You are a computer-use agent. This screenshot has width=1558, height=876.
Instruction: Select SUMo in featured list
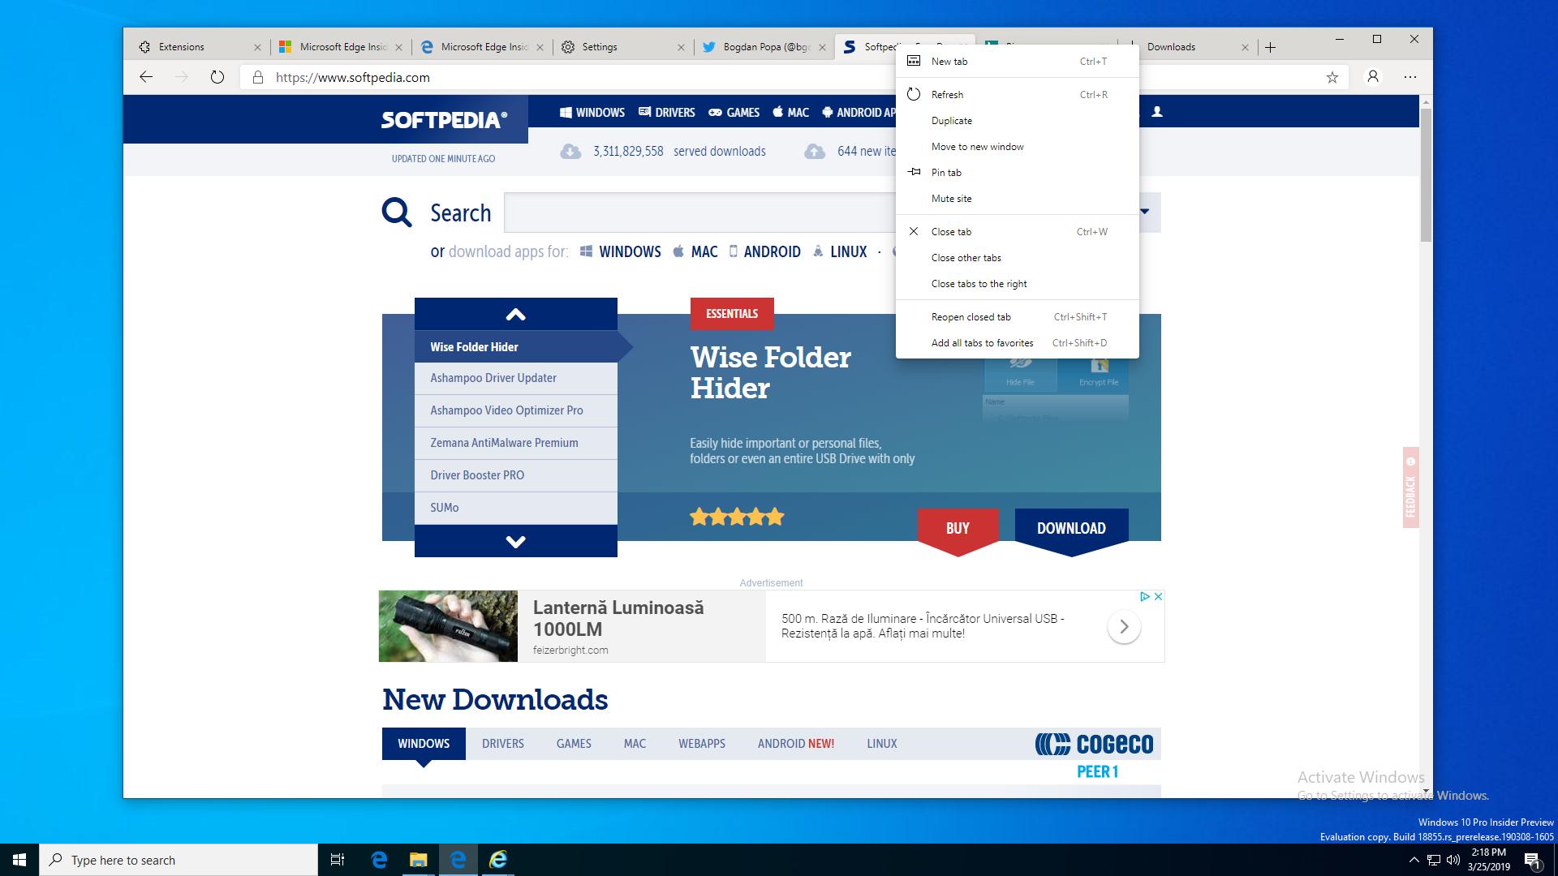[516, 508]
